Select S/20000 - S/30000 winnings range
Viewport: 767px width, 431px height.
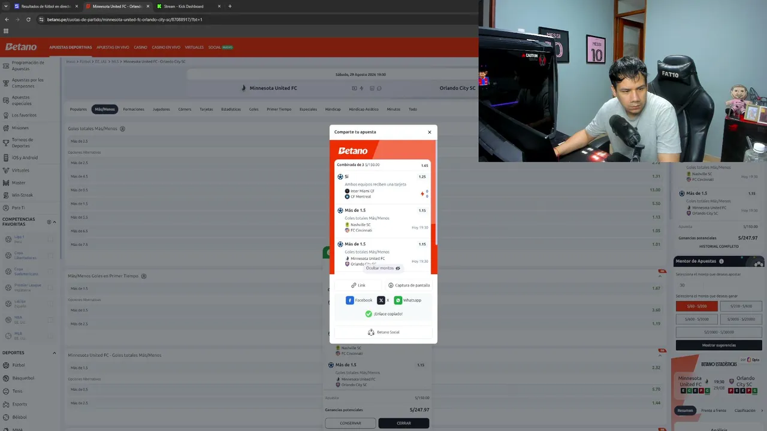click(x=719, y=332)
